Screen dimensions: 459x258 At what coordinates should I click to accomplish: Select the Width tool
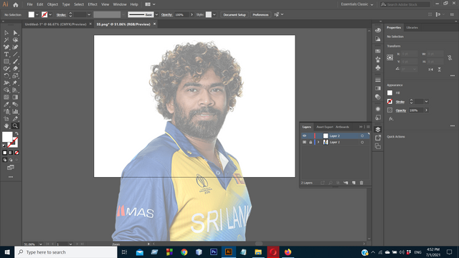[x=6, y=83]
